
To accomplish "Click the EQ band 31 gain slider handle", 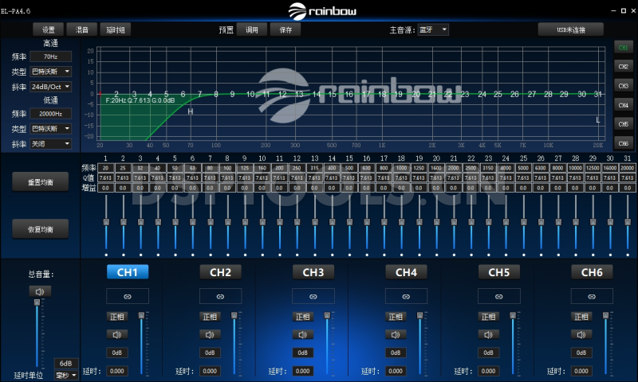I will [x=628, y=222].
